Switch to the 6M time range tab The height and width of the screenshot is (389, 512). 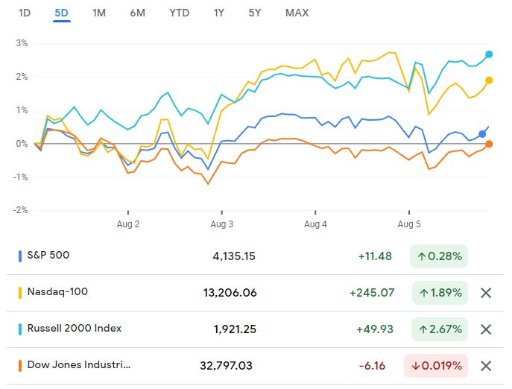(x=137, y=13)
